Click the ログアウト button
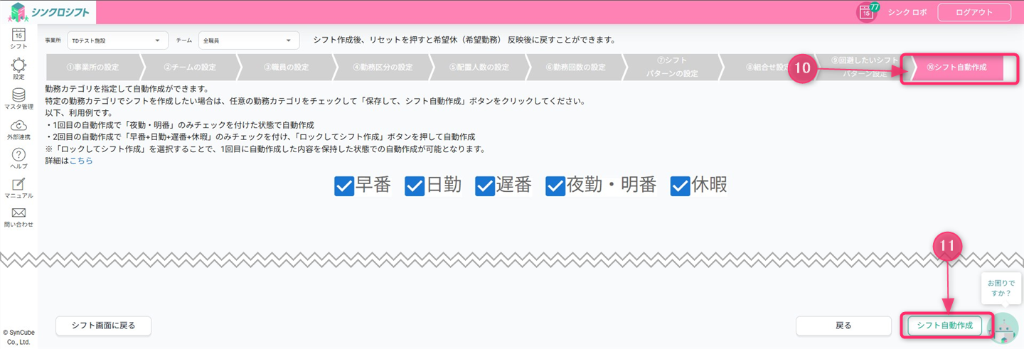Image resolution: width=1024 pixels, height=349 pixels. (x=974, y=12)
